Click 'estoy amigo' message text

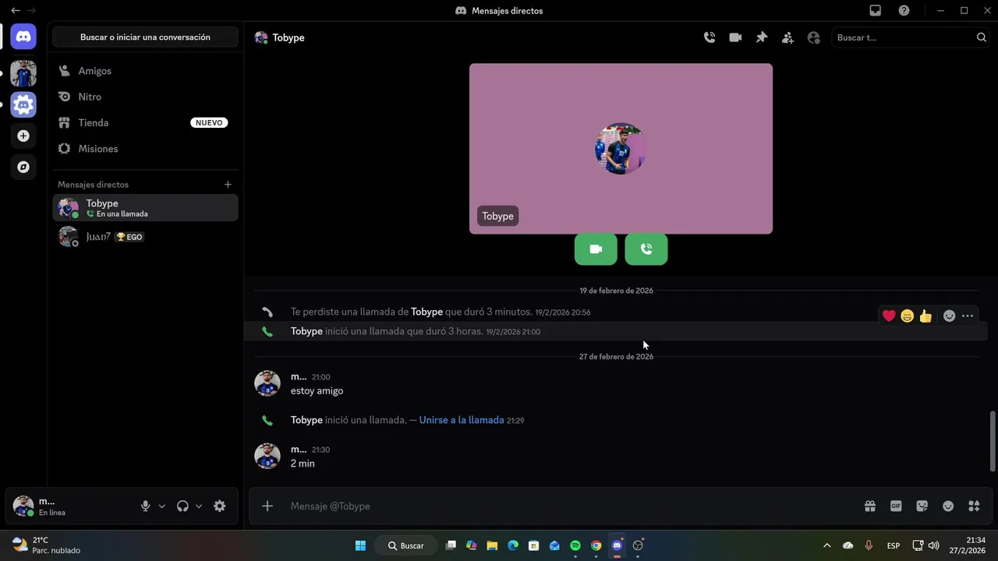point(317,391)
